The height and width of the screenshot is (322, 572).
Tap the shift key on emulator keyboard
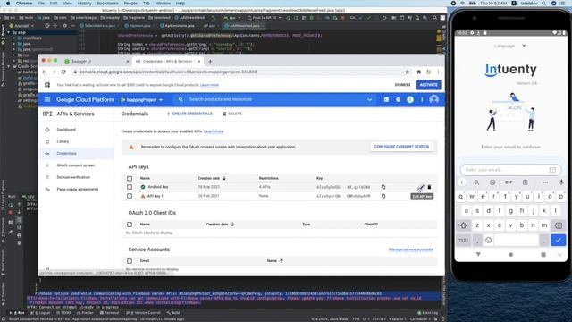(464, 225)
